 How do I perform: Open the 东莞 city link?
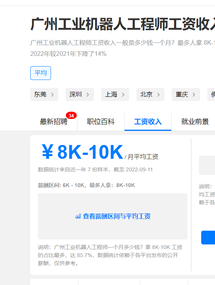click(x=44, y=94)
